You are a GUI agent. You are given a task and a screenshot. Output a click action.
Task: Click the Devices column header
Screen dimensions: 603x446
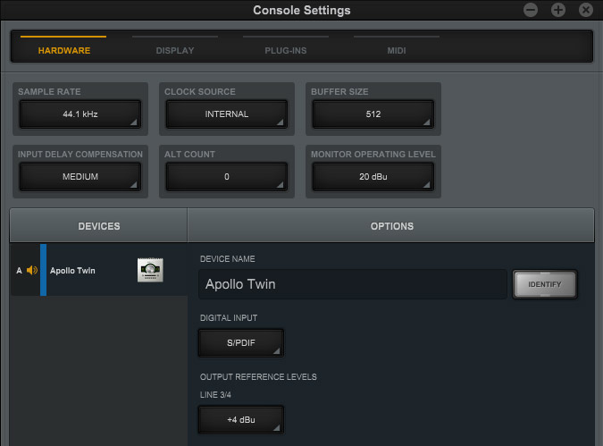[x=99, y=226]
